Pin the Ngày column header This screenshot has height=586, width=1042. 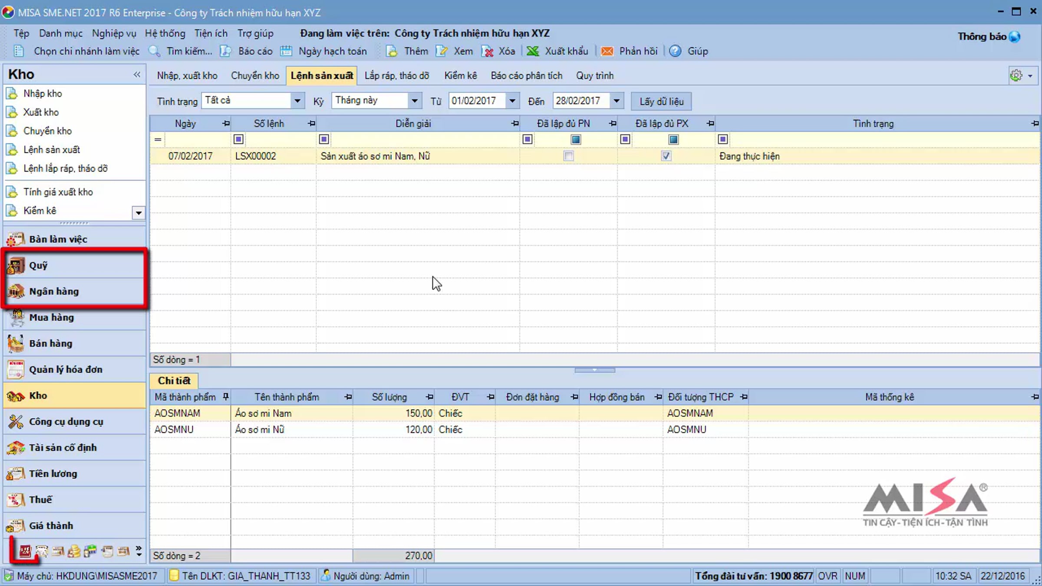[226, 124]
